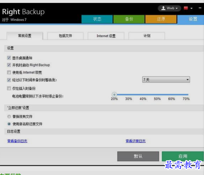Click the user profile icon beside Wwb
204x175 pixels.
(x=163, y=8)
